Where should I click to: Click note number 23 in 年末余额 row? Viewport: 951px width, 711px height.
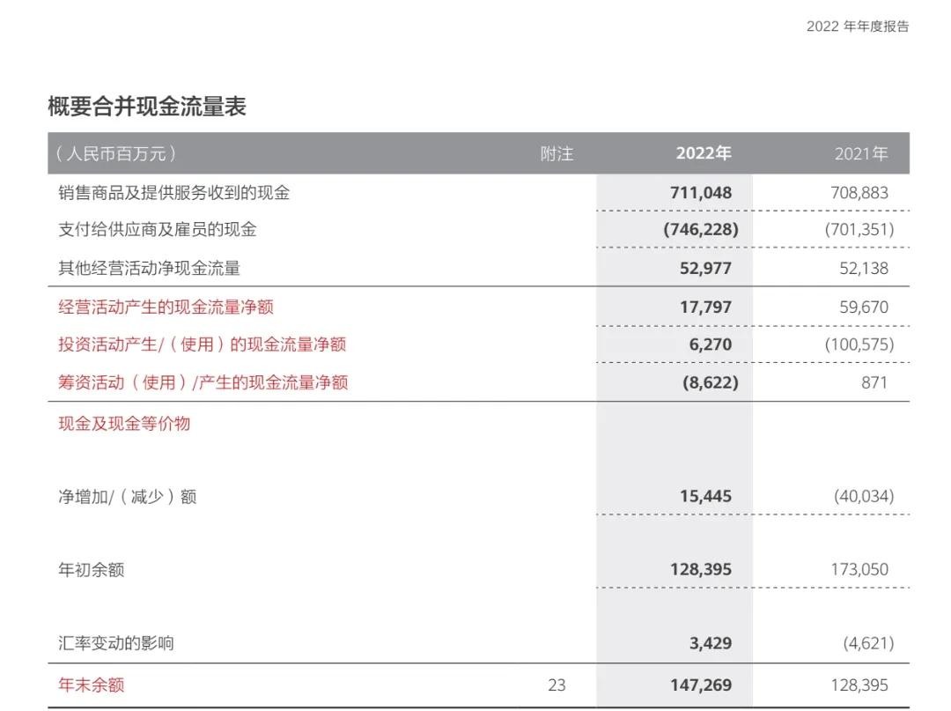(557, 685)
